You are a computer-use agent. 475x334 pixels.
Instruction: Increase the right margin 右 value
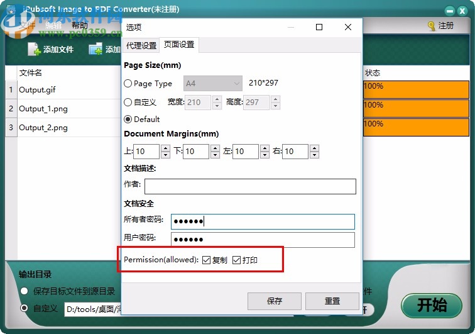tap(314, 148)
